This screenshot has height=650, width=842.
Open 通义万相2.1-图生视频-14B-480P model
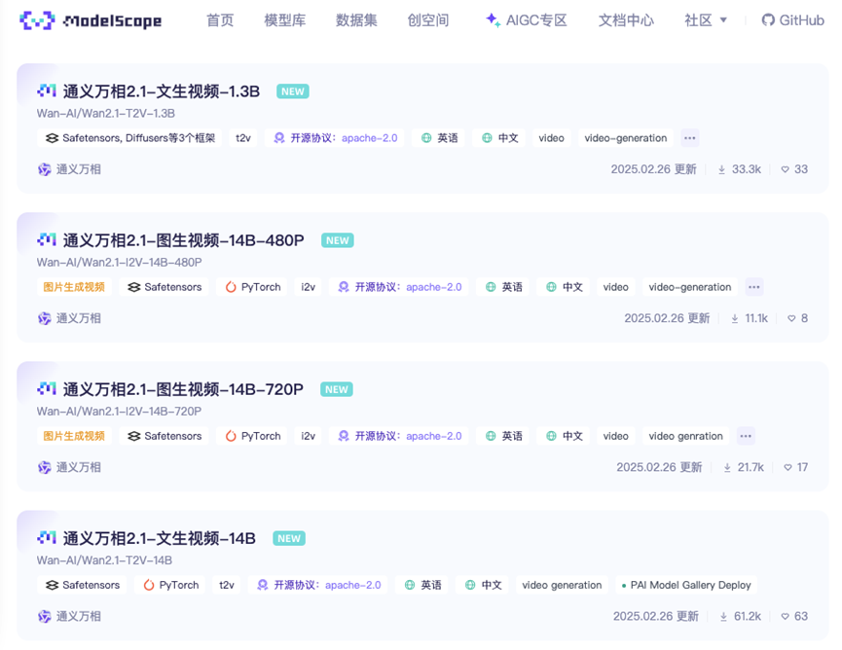183,240
